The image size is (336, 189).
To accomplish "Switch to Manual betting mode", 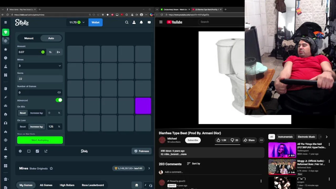I will click(29, 38).
